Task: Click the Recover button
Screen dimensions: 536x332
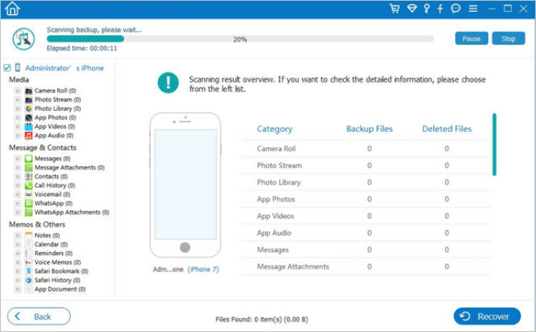Action: point(487,316)
